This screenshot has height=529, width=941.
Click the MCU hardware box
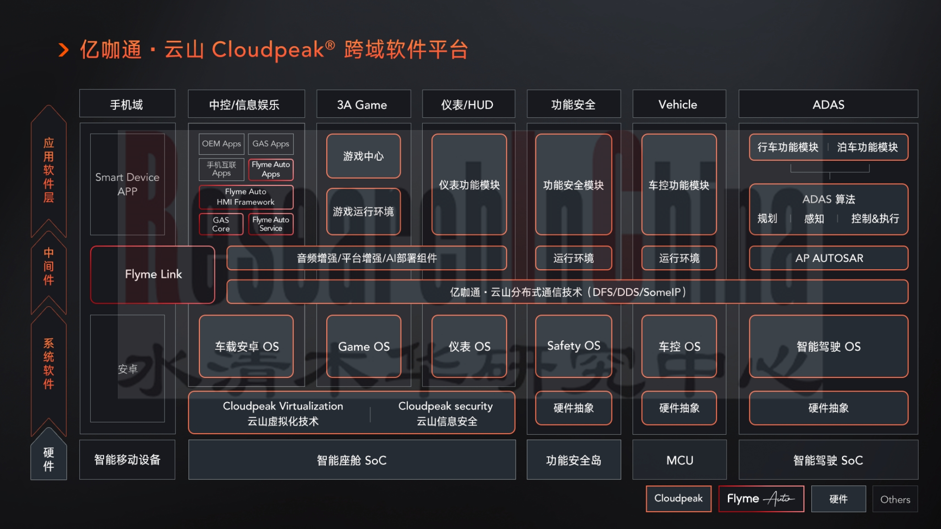pos(679,459)
